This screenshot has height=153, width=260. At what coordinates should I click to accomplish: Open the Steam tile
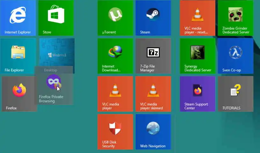point(153,18)
